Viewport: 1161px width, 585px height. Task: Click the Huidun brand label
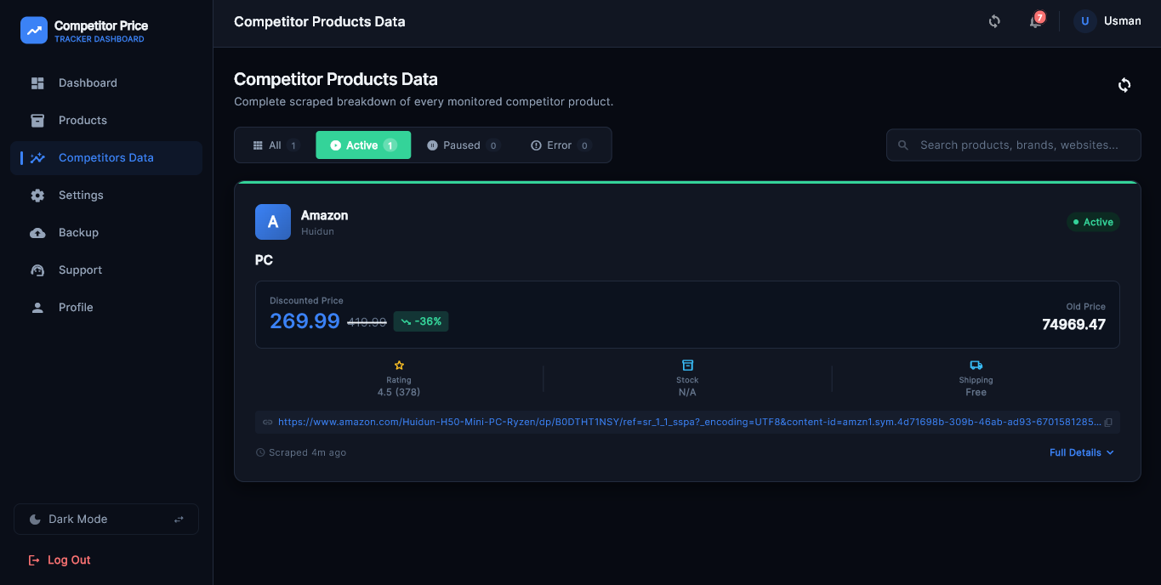(317, 231)
